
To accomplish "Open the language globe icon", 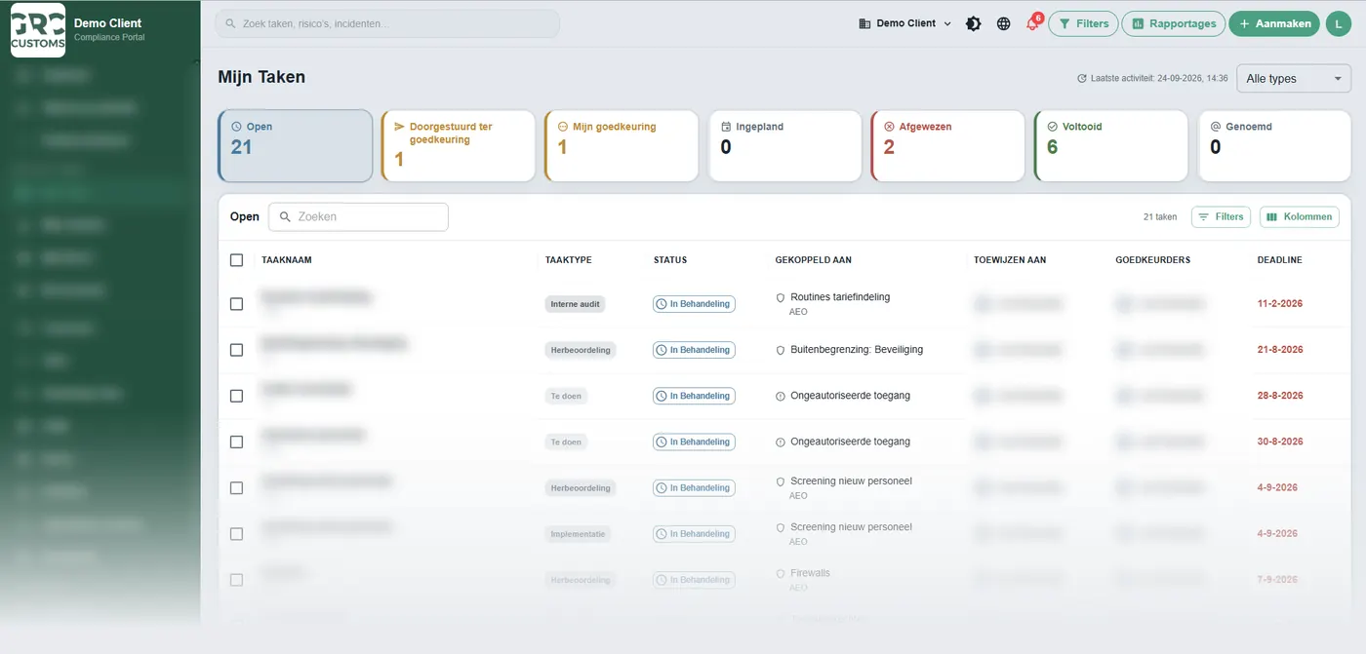I will 1003,23.
